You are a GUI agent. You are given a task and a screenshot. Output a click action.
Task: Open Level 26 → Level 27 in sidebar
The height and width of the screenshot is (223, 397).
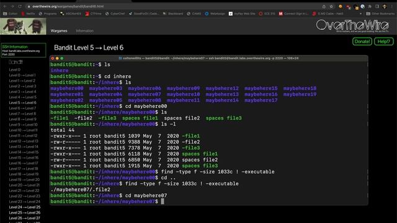[x=24, y=218]
